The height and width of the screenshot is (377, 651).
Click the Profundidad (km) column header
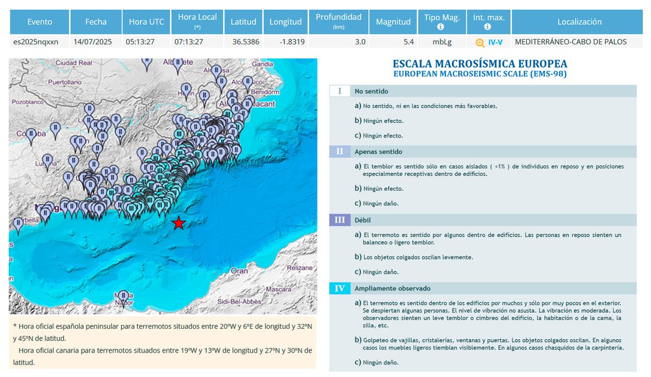tap(339, 22)
